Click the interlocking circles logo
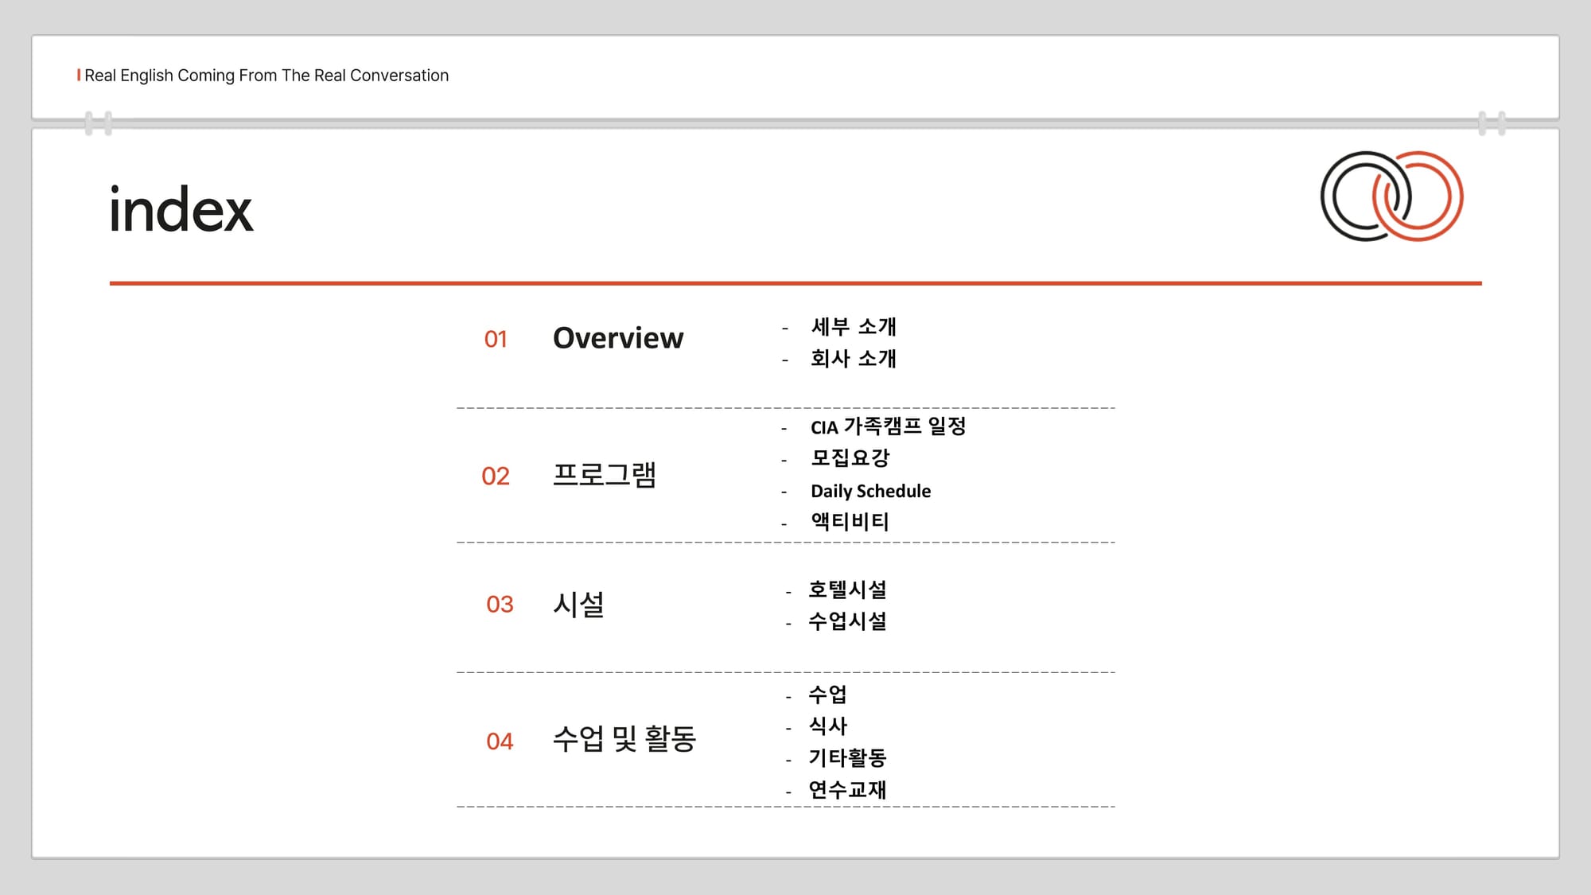Screen dimensions: 1591x895 (1391, 197)
